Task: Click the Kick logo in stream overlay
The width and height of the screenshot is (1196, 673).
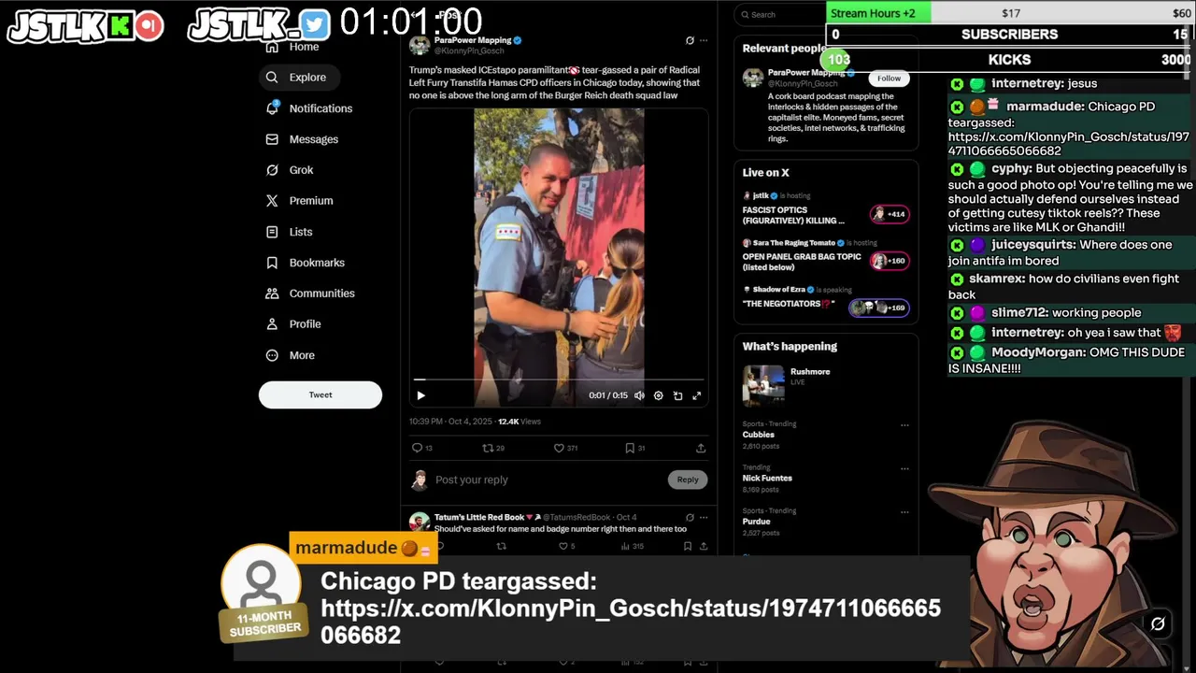Action: (x=120, y=26)
